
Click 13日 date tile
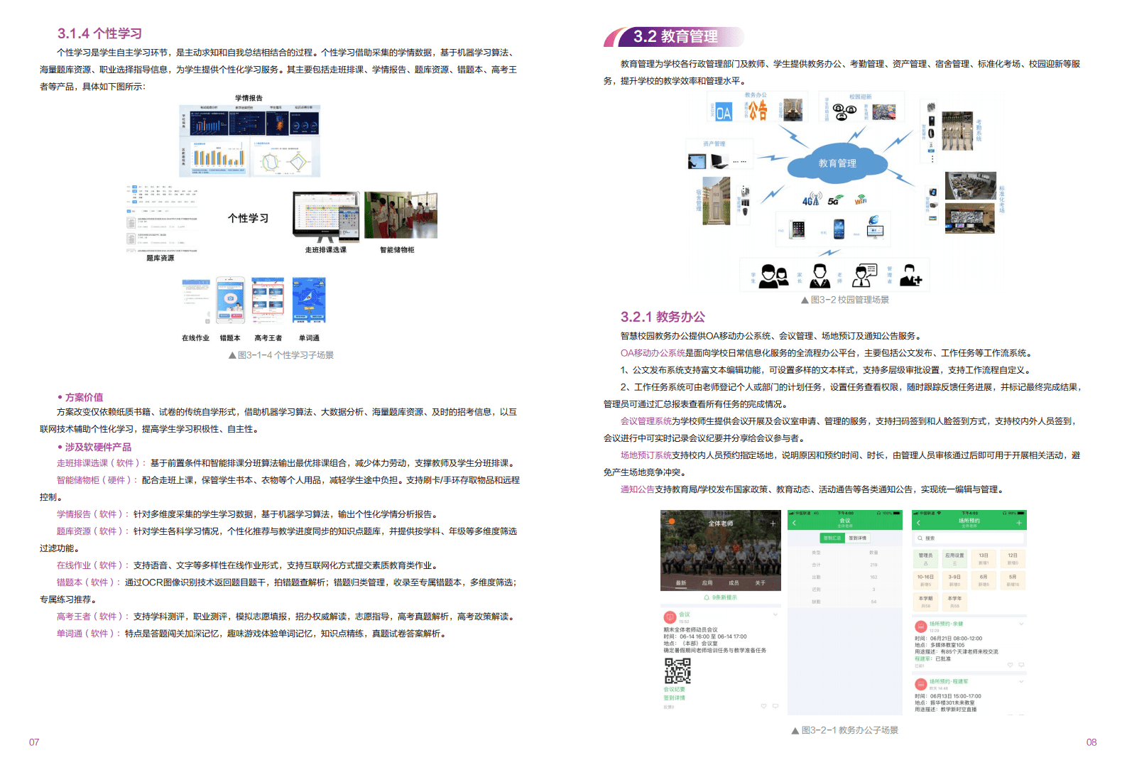point(984,558)
